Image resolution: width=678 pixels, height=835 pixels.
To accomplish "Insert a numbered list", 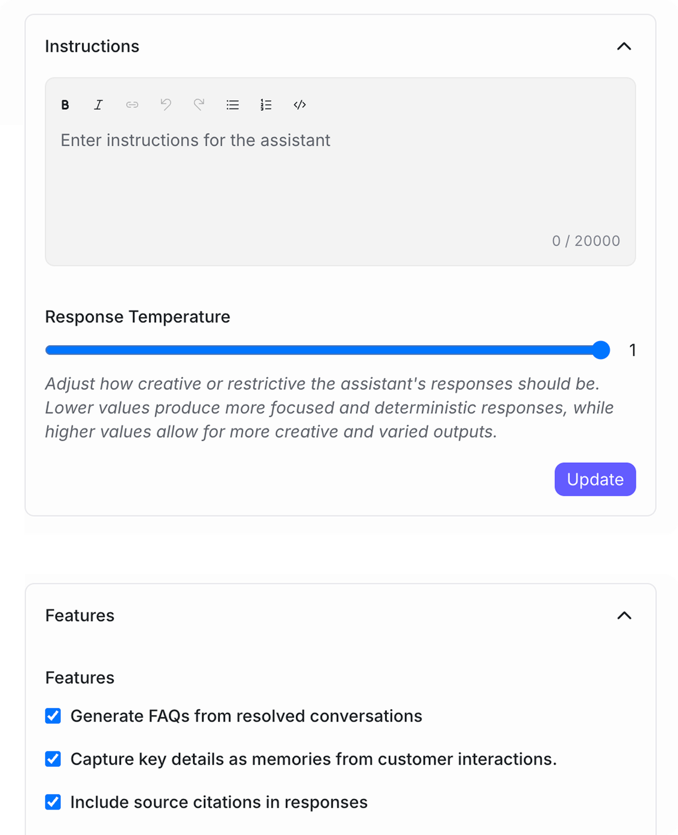I will point(266,105).
